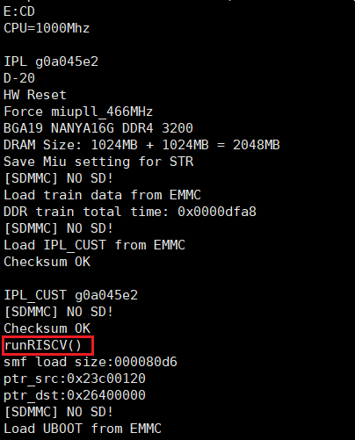The image size is (355, 440).
Task: Click DDR train total time line
Action: pyautogui.click(x=130, y=212)
